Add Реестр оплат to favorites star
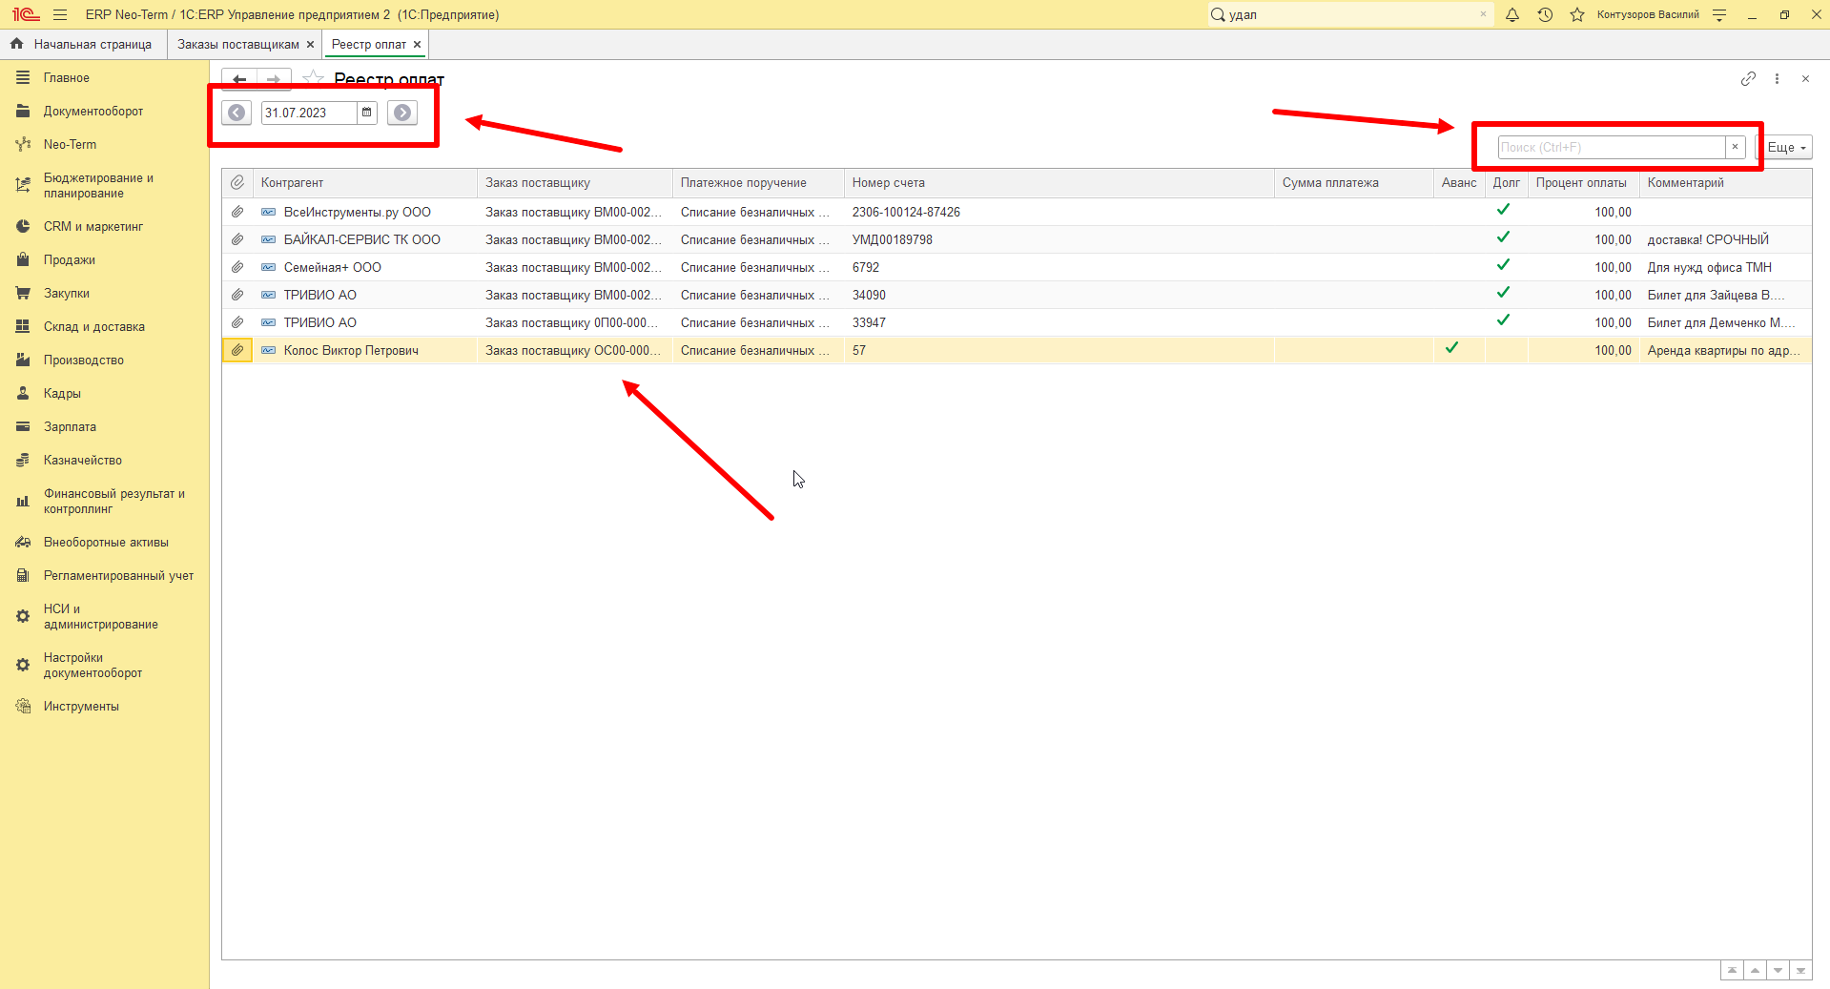The image size is (1830, 989). pos(313,78)
